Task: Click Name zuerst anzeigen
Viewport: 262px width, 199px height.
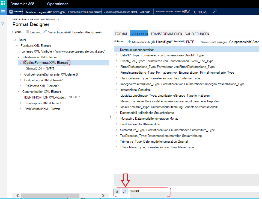Action: (x=214, y=42)
